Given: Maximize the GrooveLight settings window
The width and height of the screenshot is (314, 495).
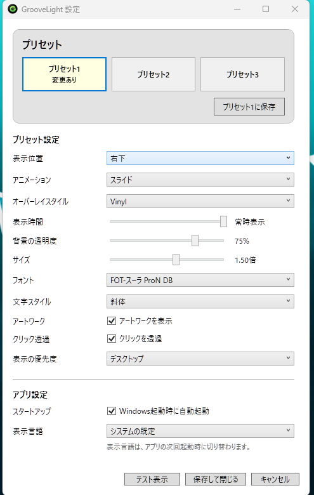Looking at the screenshot, I should 266,9.
